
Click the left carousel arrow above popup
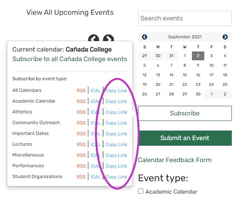[94, 39]
